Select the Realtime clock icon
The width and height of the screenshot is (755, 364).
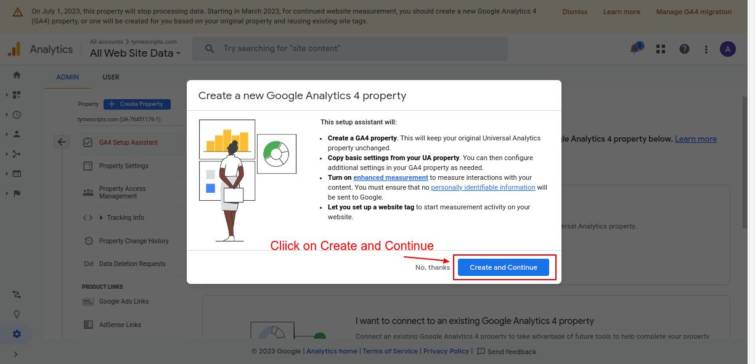click(17, 115)
